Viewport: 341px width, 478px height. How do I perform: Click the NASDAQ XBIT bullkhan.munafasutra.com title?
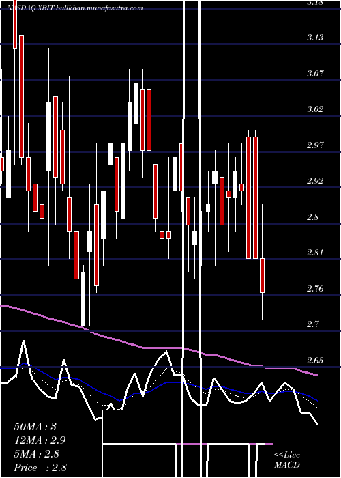pyautogui.click(x=75, y=8)
